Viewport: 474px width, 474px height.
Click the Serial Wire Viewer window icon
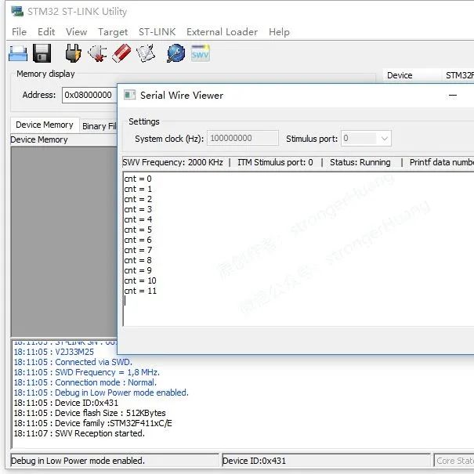pos(130,95)
